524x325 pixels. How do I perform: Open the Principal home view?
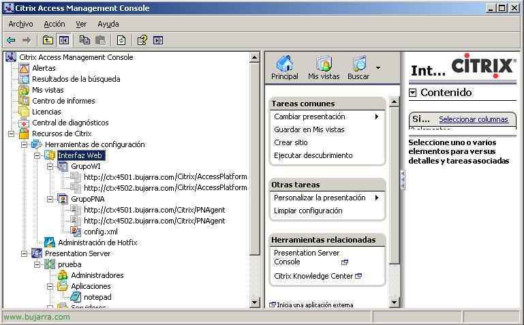(284, 68)
